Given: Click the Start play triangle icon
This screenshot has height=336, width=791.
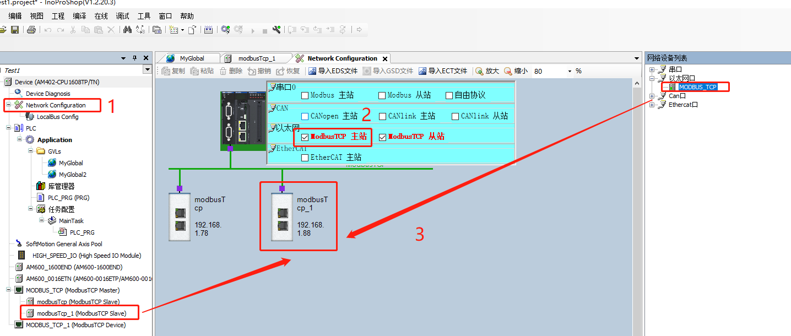Looking at the screenshot, I should (x=253, y=30).
